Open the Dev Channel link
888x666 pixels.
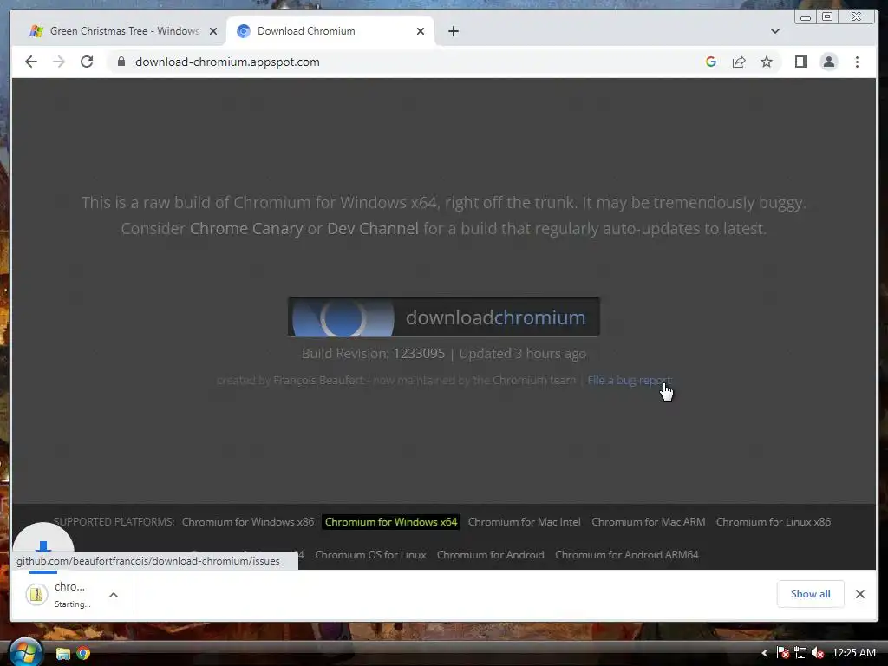[373, 228]
